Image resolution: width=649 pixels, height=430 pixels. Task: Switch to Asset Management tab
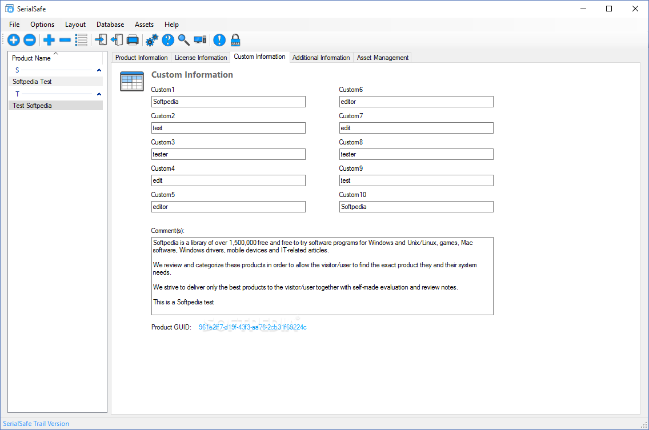(x=382, y=58)
